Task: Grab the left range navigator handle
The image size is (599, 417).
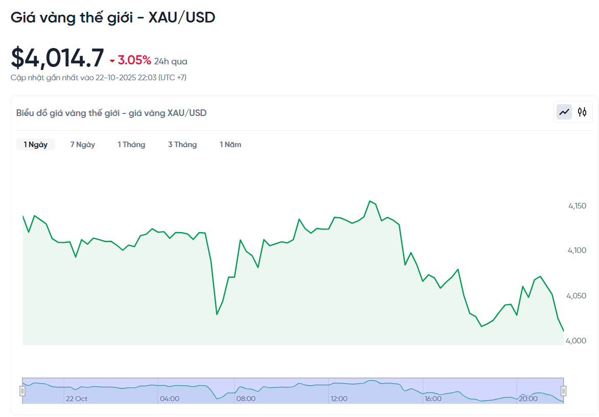Action: click(x=22, y=391)
